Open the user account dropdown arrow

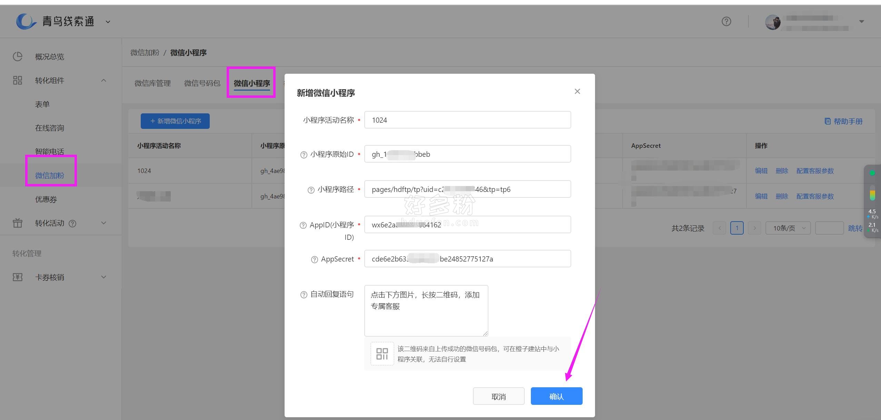coord(861,21)
